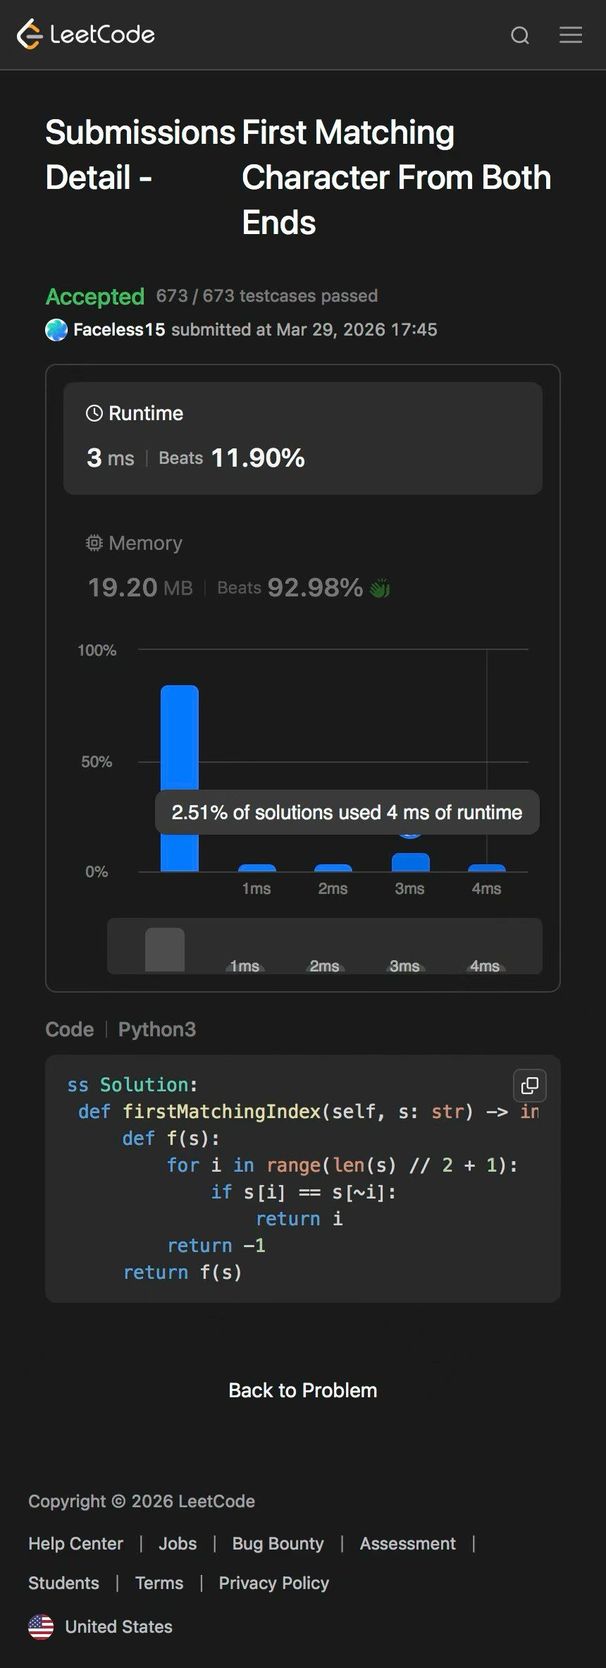
Task: Open the United States region selector
Action: point(118,1627)
